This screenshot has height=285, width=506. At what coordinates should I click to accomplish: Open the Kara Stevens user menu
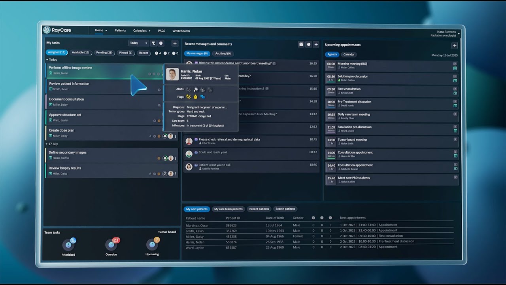[444, 34]
